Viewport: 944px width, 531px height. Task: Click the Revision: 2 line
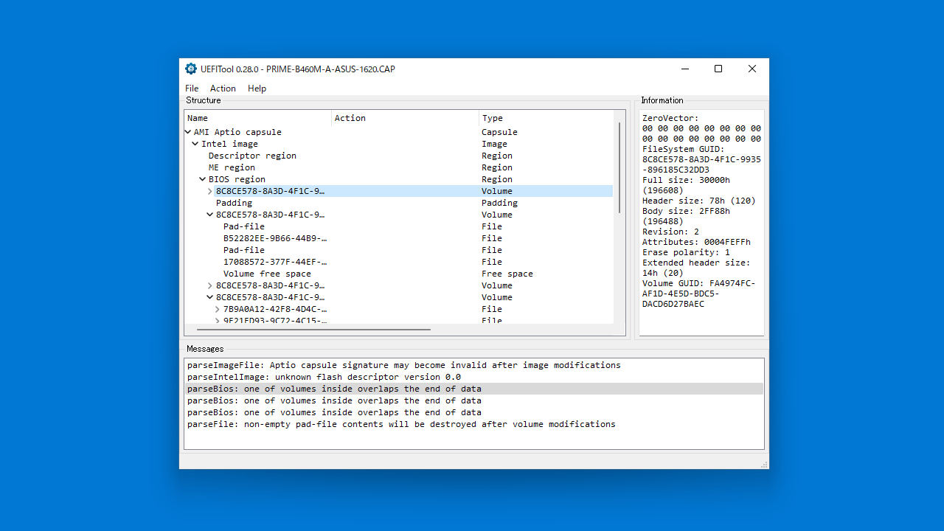[670, 232]
